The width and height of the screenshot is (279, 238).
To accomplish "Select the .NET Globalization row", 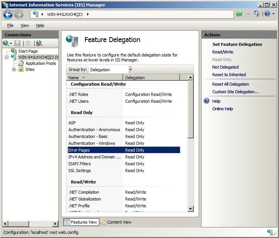I will tap(124, 199).
